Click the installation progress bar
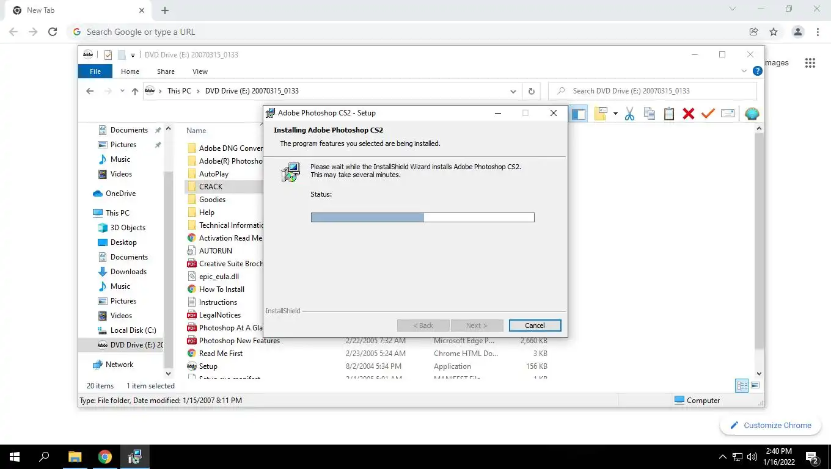 [x=422, y=217]
